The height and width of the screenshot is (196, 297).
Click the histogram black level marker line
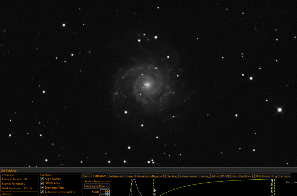pos(131,187)
